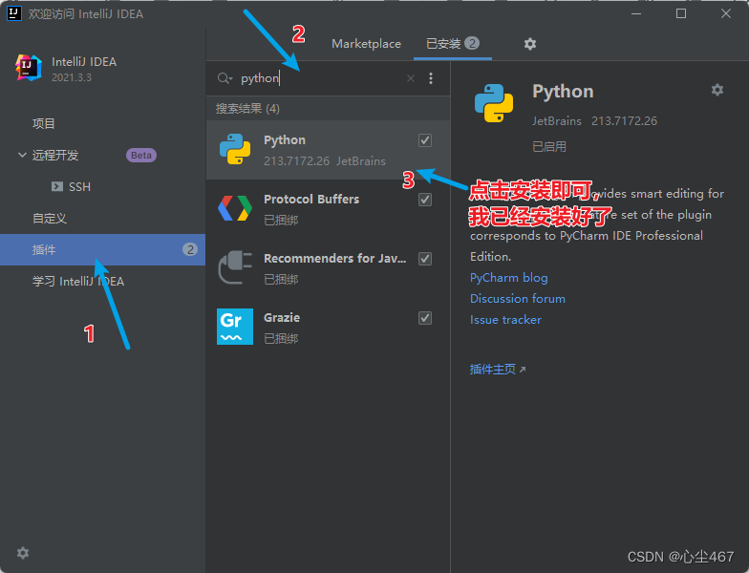This screenshot has height=573, width=749.
Task: Minimize the IntelliJ IDEA window
Action: (x=636, y=13)
